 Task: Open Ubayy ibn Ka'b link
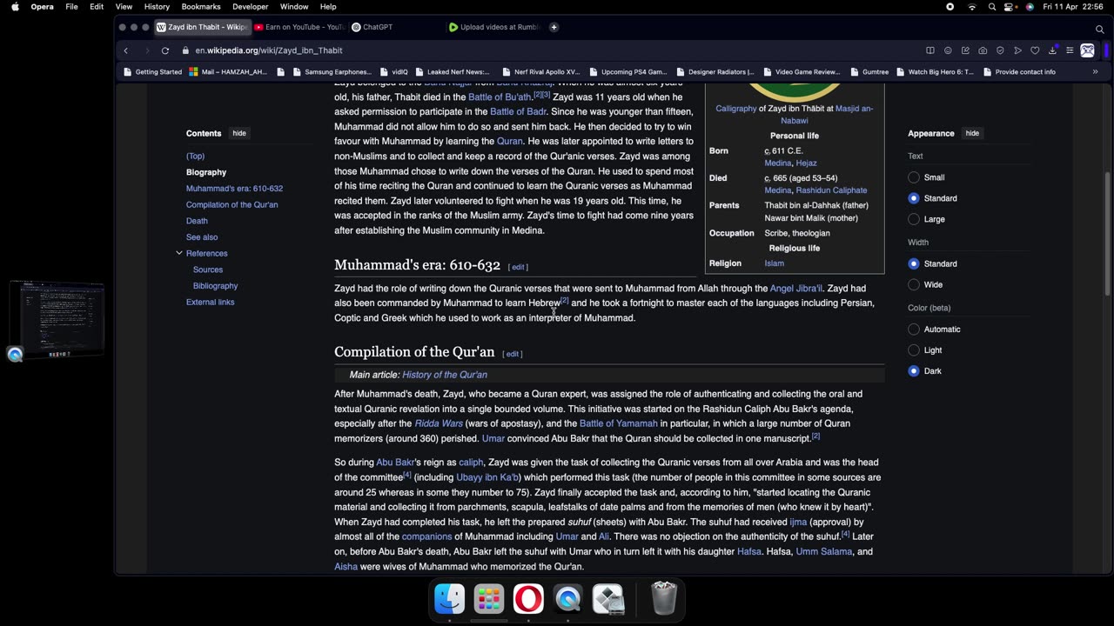pos(487,477)
